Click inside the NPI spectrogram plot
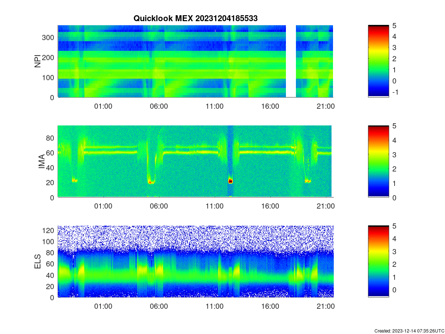 point(195,61)
